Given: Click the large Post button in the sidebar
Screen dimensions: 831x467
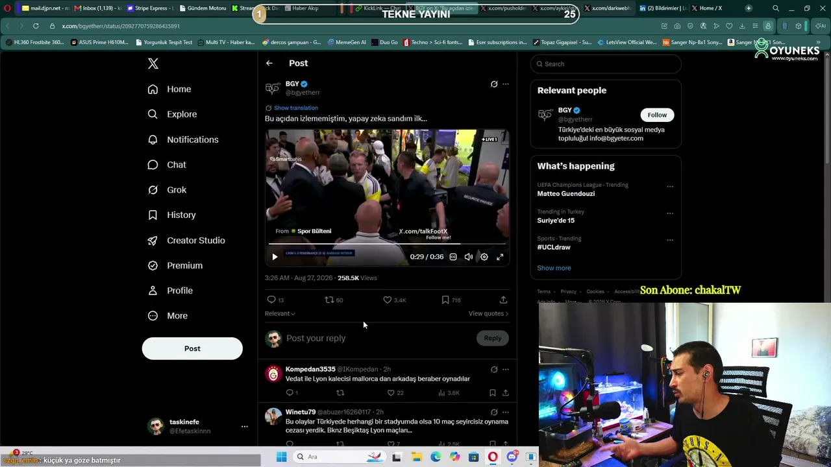Looking at the screenshot, I should coord(192,348).
